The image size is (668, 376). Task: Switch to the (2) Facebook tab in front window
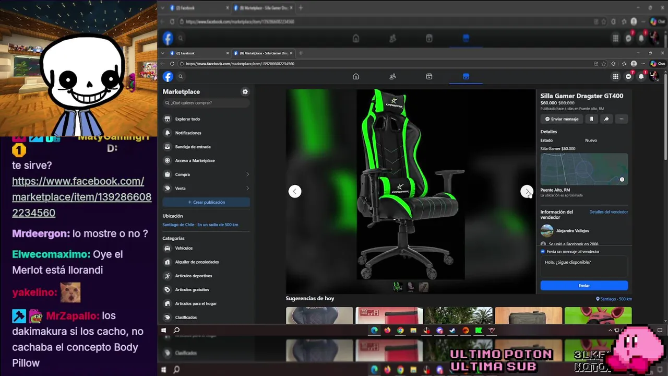[199, 53]
